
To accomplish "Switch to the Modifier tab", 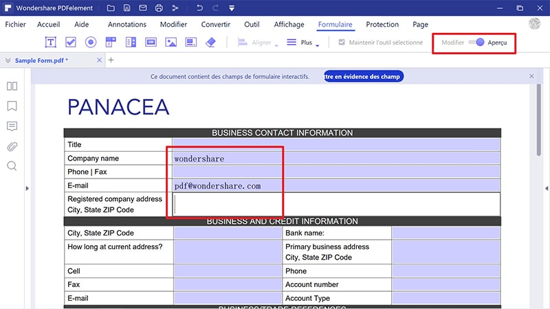I will (x=173, y=25).
